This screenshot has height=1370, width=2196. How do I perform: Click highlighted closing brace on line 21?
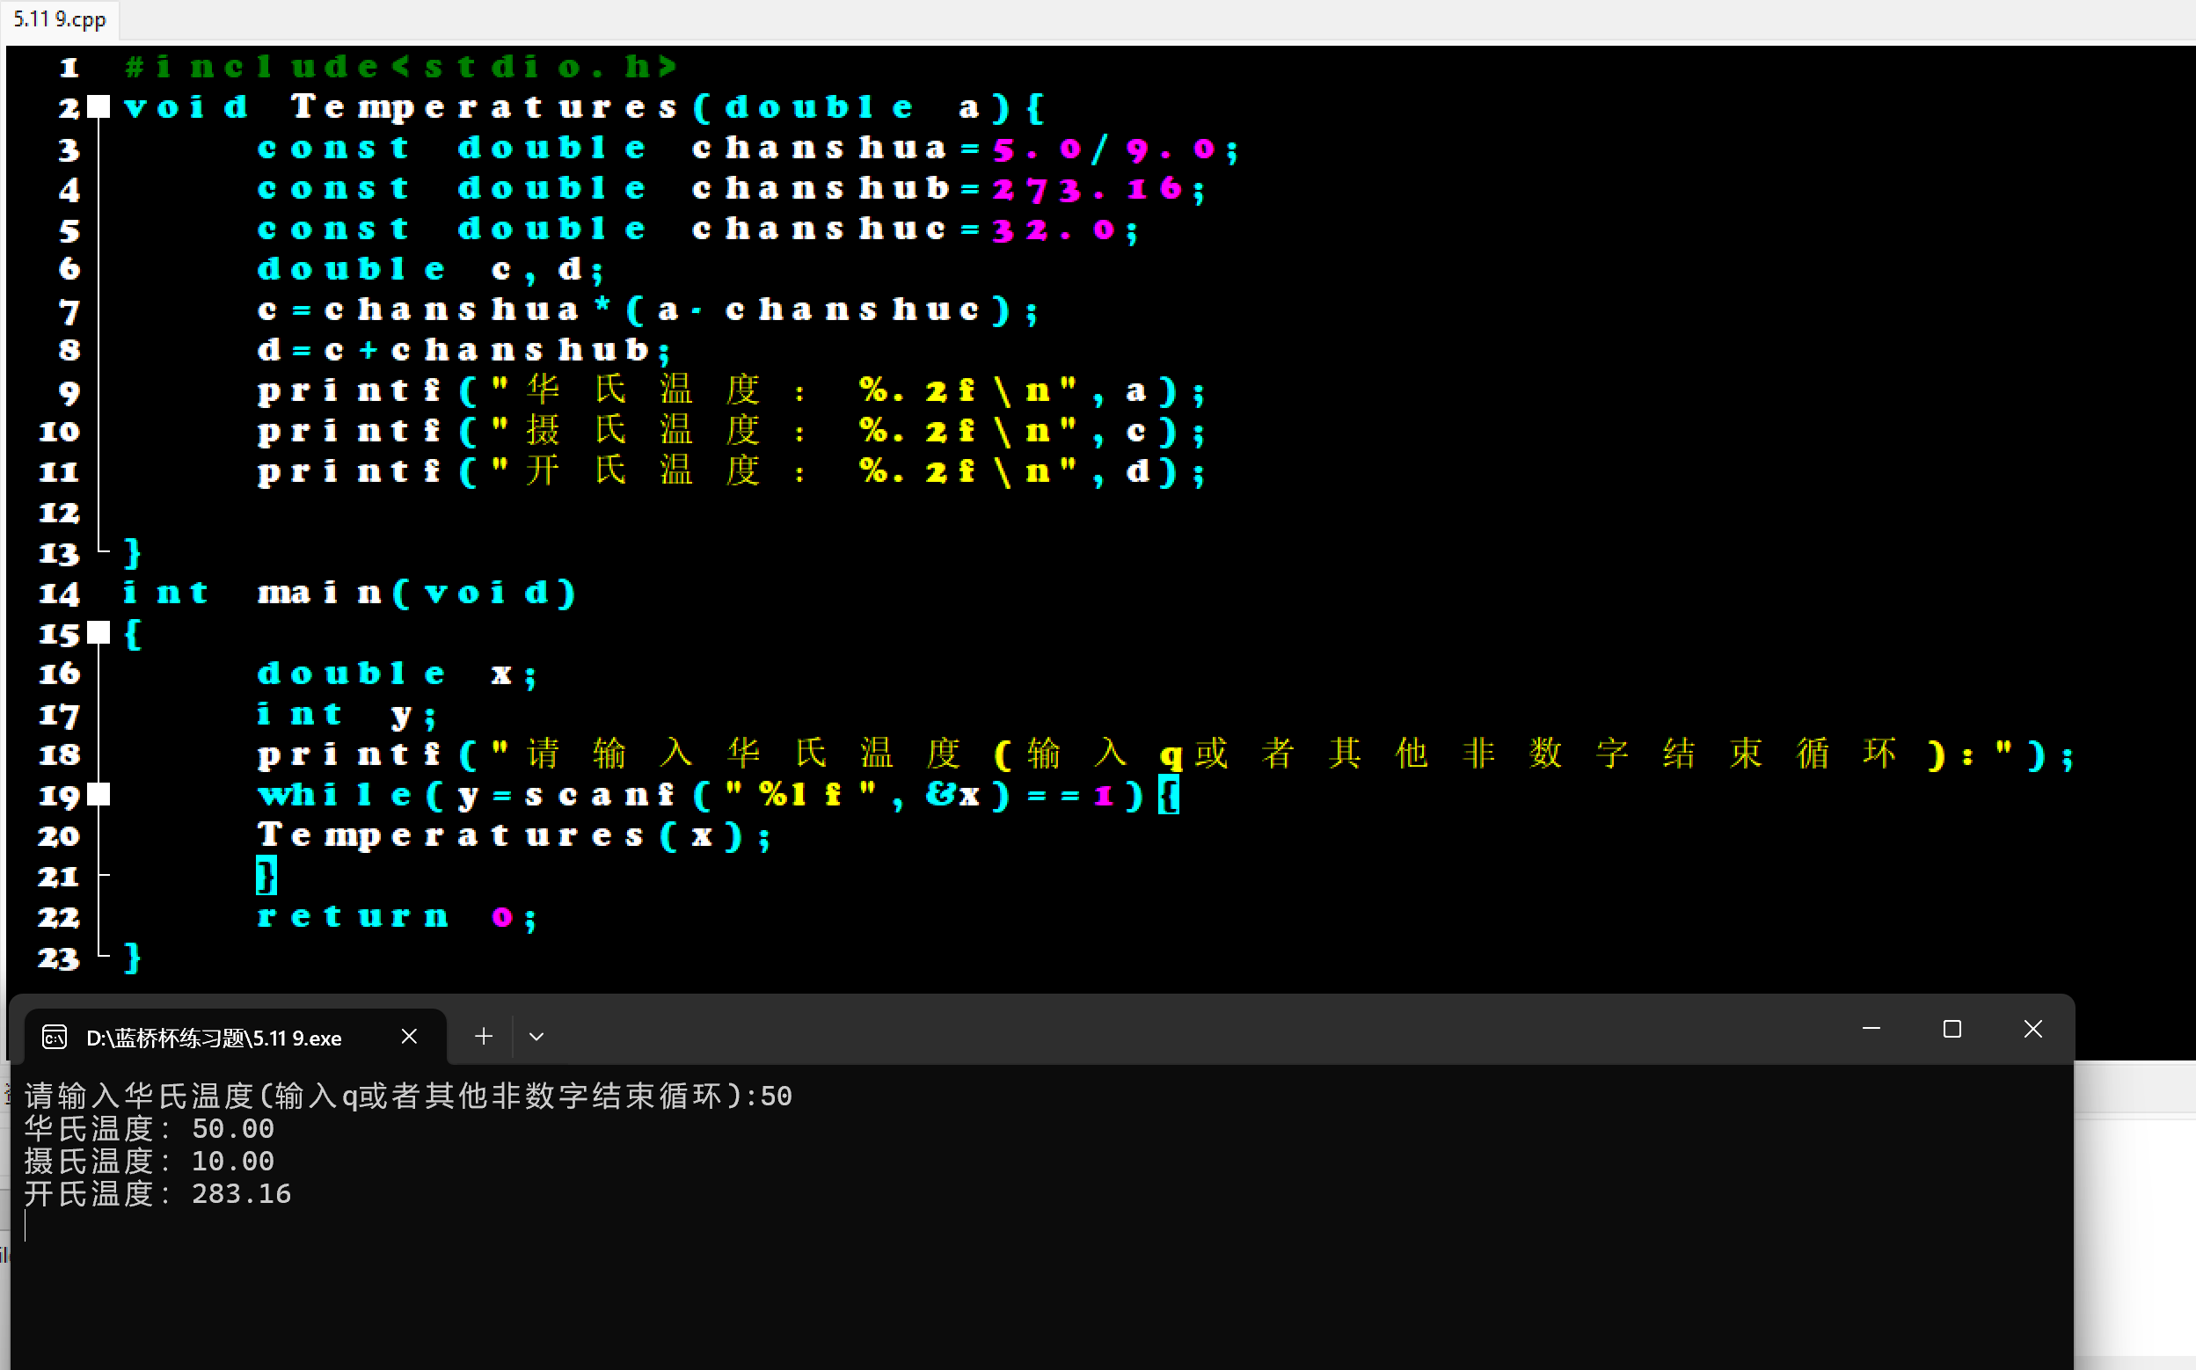point(266,876)
